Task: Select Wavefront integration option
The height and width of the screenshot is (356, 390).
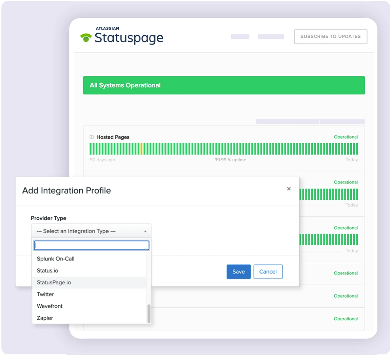Action: pos(89,306)
